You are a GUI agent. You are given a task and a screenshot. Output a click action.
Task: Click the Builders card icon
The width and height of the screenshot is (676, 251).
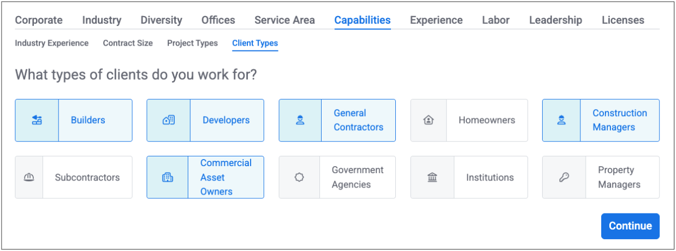coord(37,120)
